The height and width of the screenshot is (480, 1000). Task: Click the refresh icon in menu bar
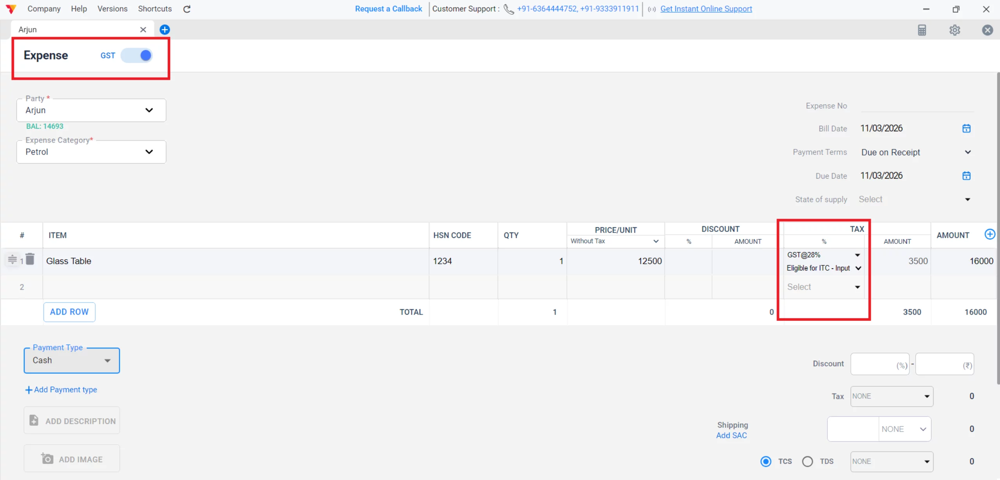coord(187,9)
